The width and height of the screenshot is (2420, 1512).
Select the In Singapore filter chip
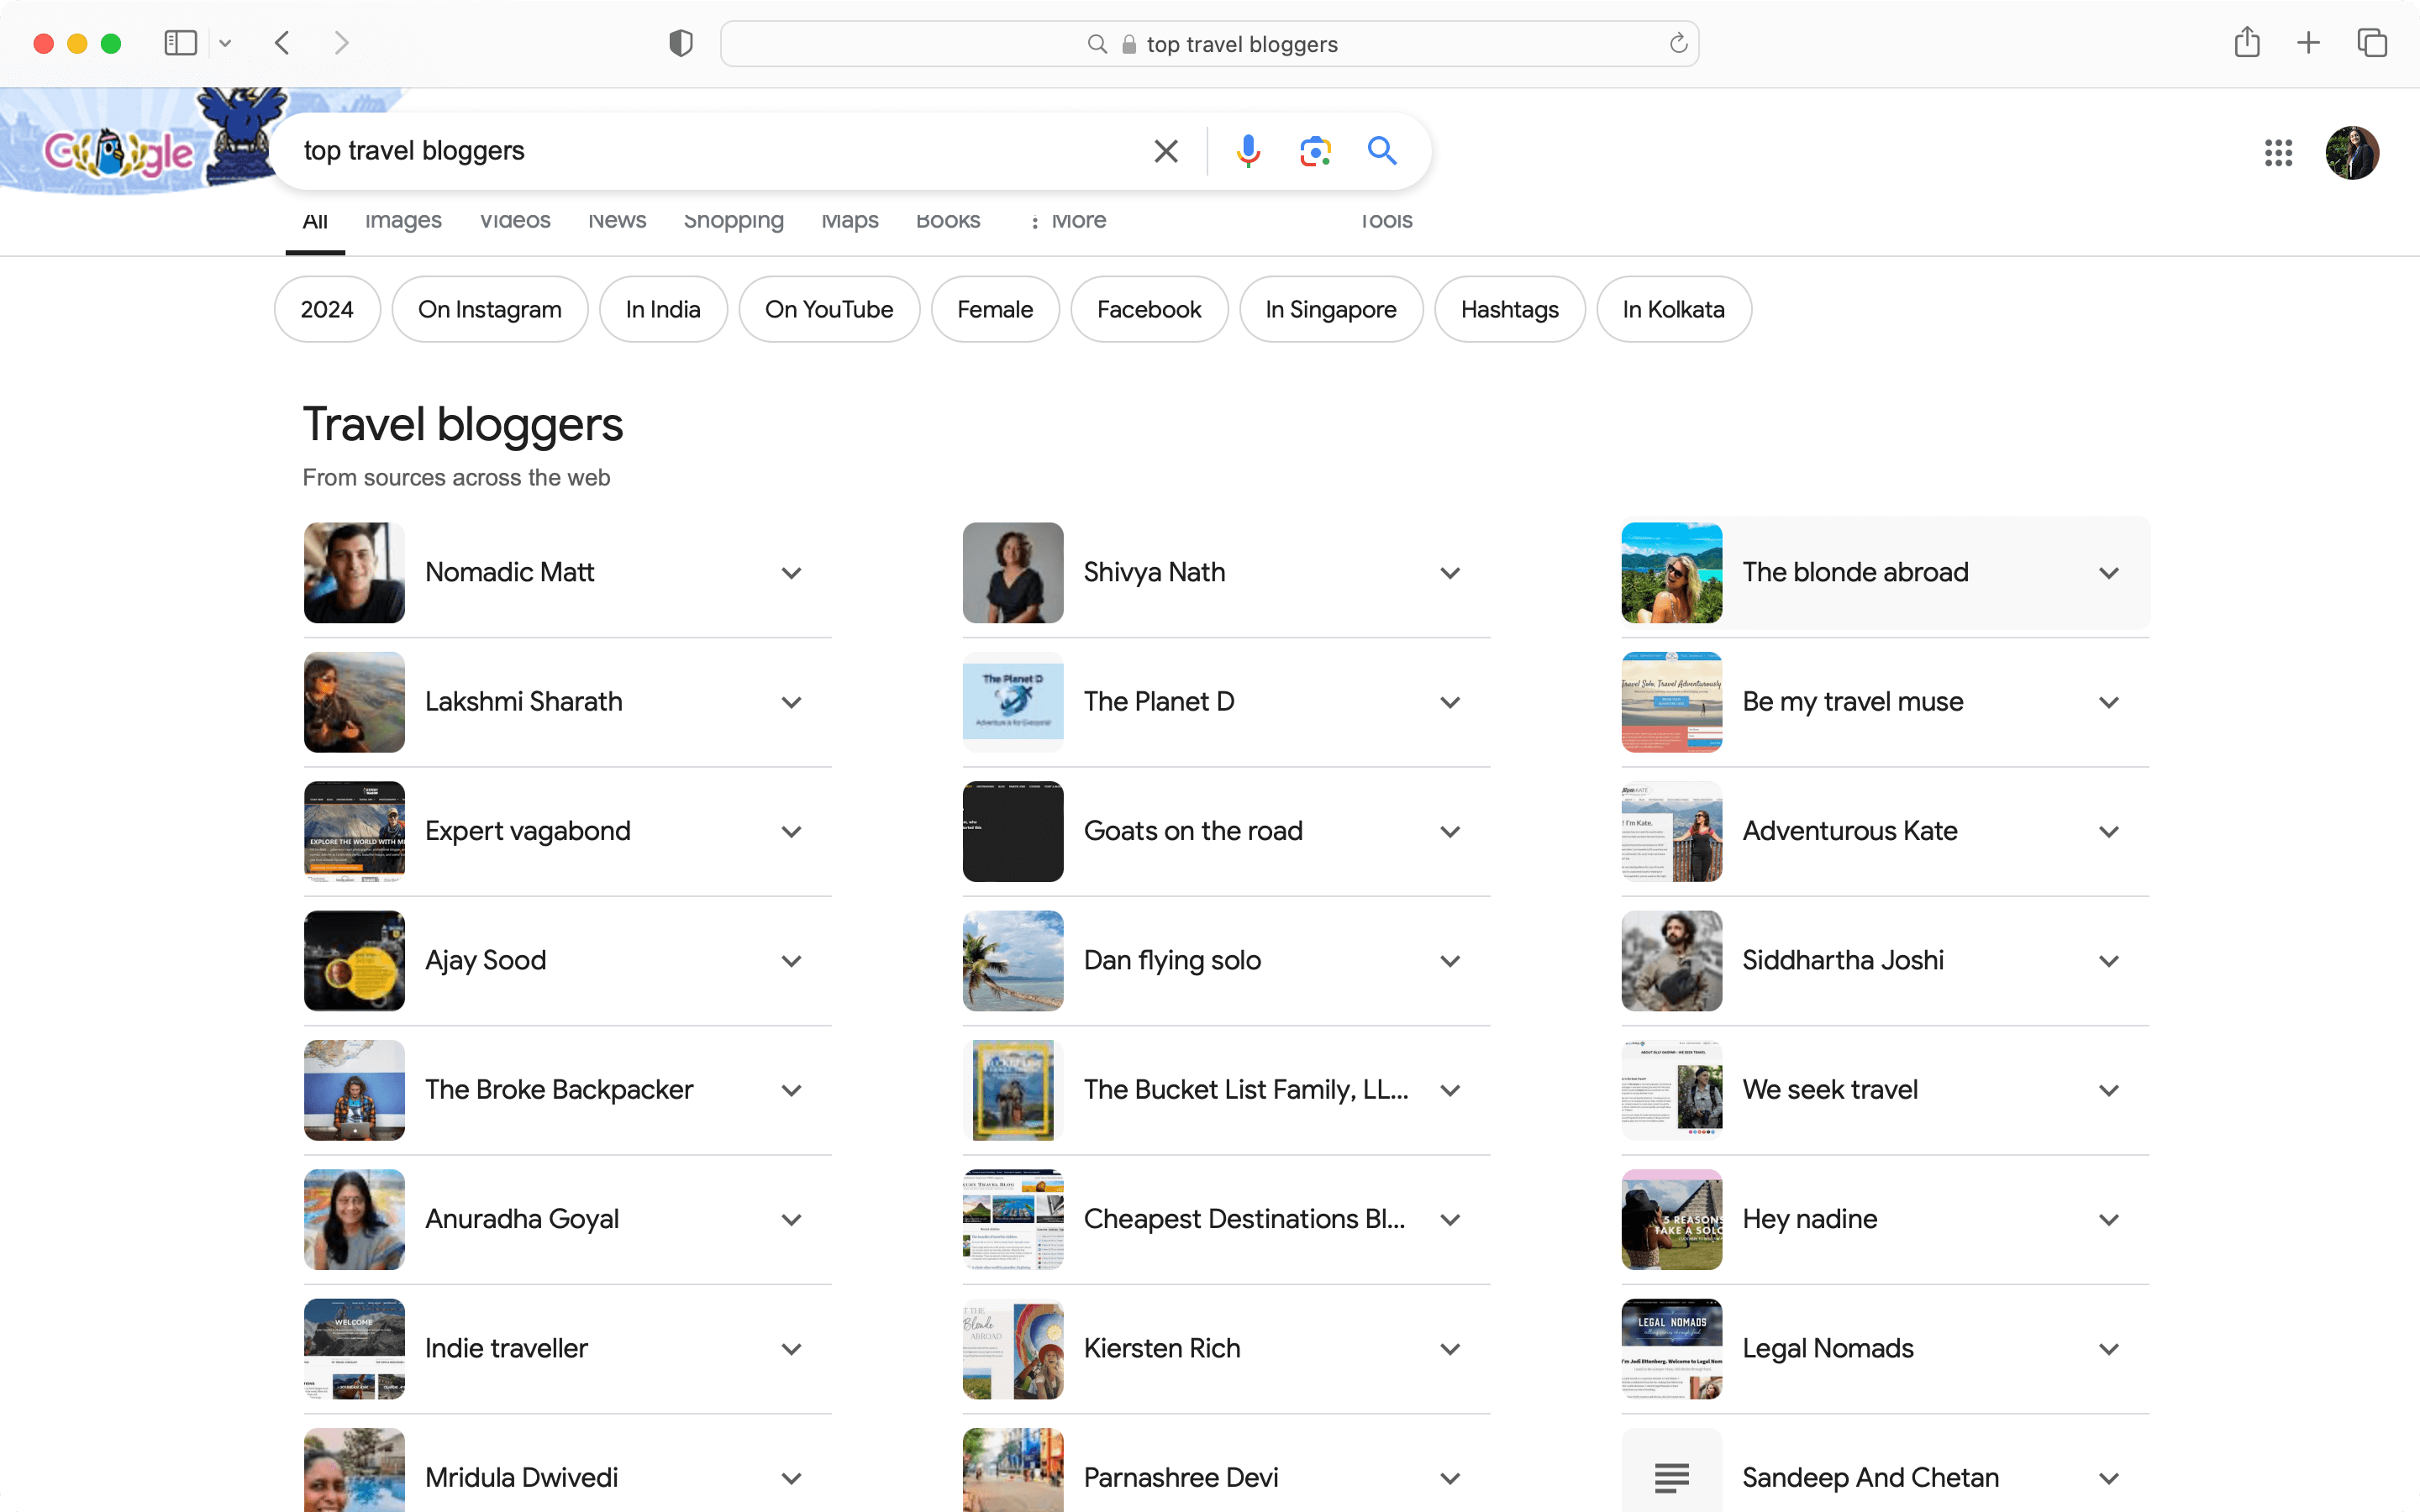1331,309
